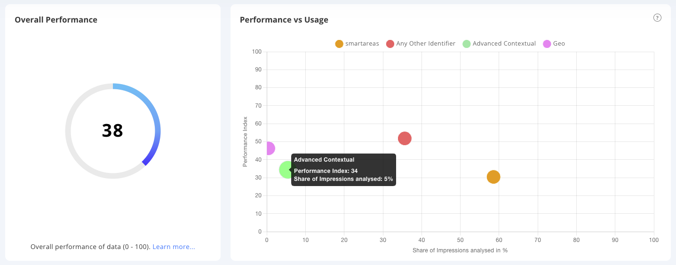Select the red Any Other Identifier bubble
This screenshot has height=265, width=676.
[405, 138]
